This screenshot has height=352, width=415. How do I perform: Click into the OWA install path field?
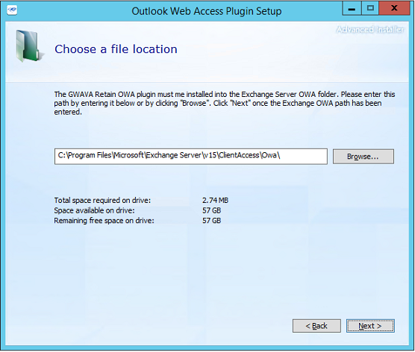pos(191,157)
